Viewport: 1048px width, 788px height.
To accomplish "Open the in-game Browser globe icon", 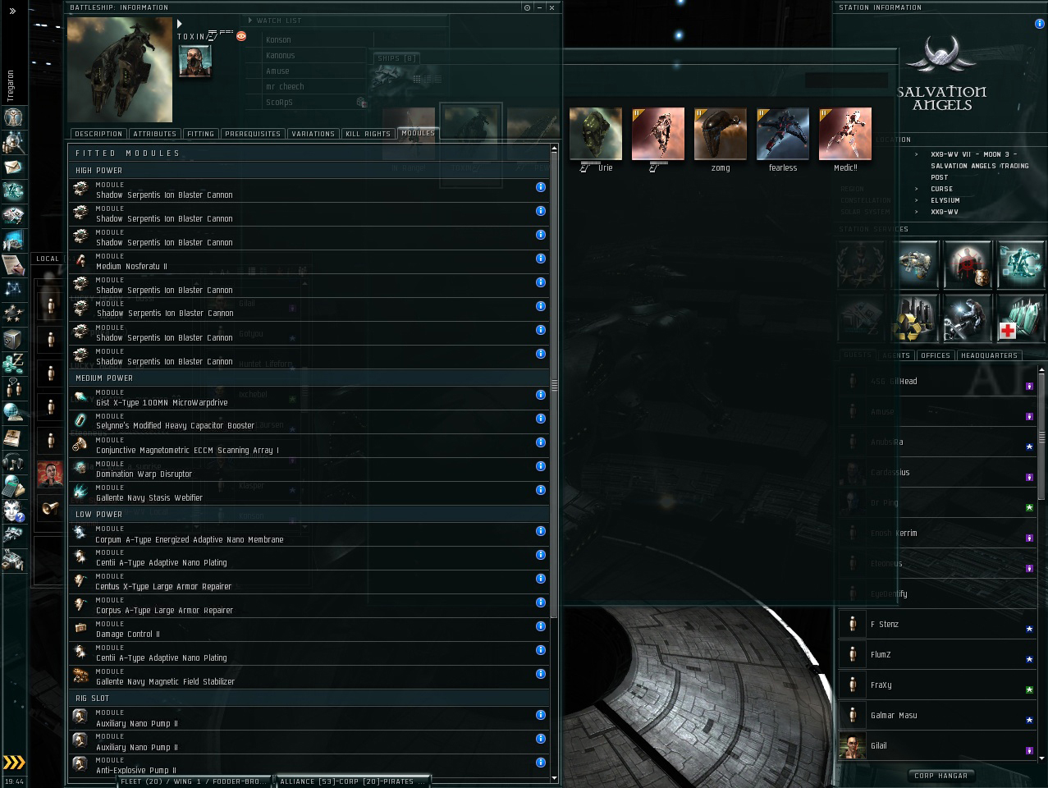I will (12, 411).
